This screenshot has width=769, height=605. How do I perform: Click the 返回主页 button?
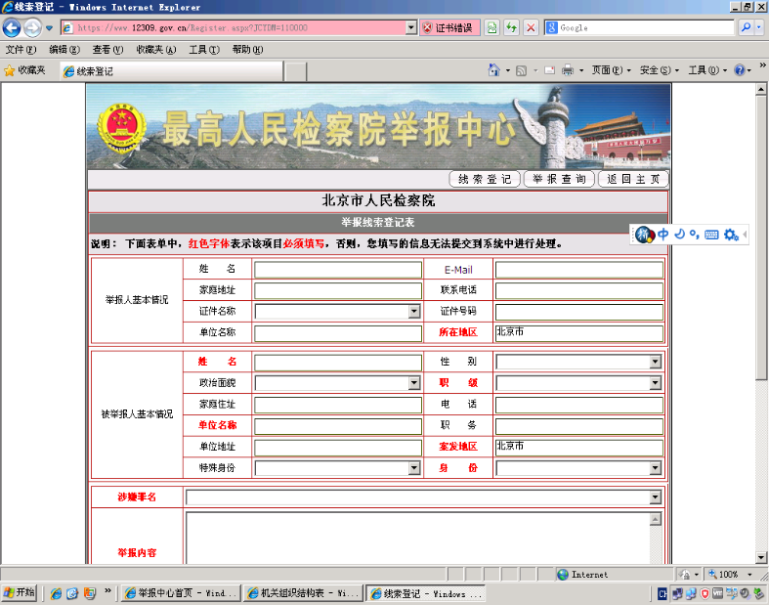click(632, 179)
